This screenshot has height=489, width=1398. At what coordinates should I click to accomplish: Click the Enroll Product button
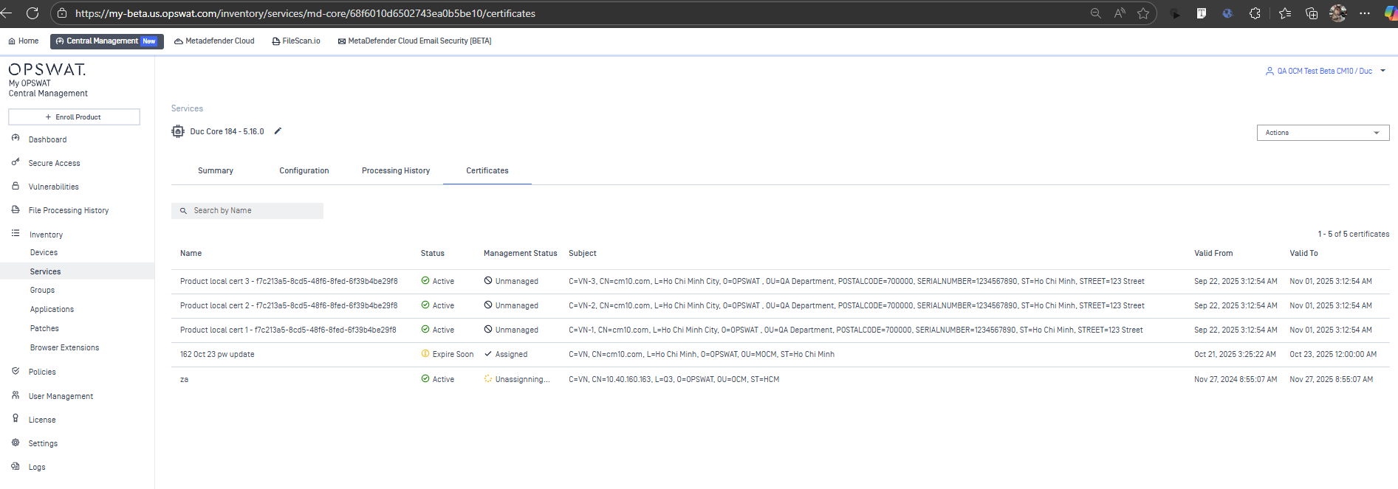click(74, 117)
